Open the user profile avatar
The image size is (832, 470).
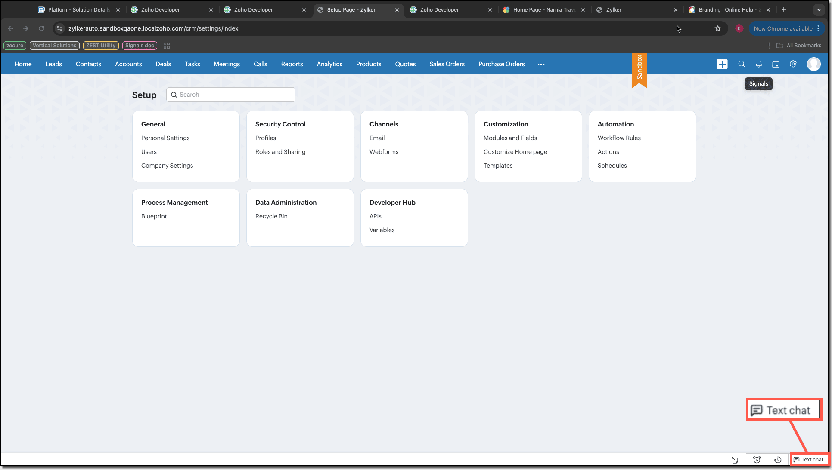coord(813,64)
